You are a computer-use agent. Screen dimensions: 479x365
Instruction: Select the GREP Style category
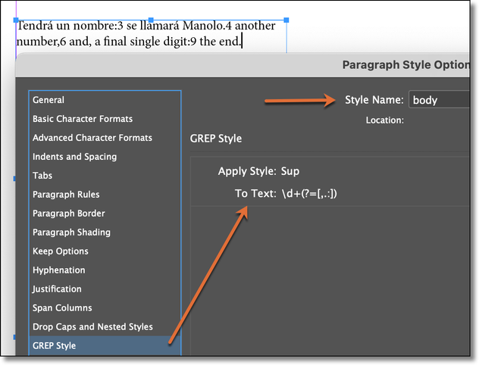[54, 346]
